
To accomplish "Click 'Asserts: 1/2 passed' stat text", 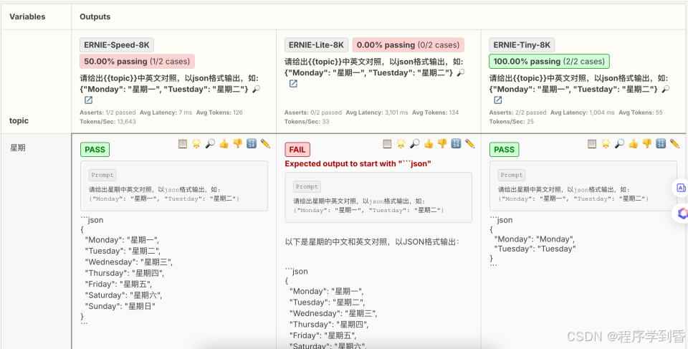I will coord(107,113).
